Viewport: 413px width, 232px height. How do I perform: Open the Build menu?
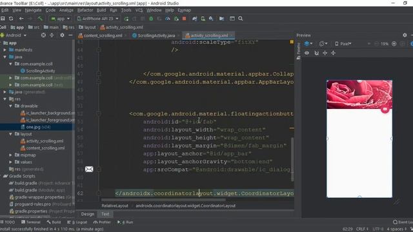[101, 10]
